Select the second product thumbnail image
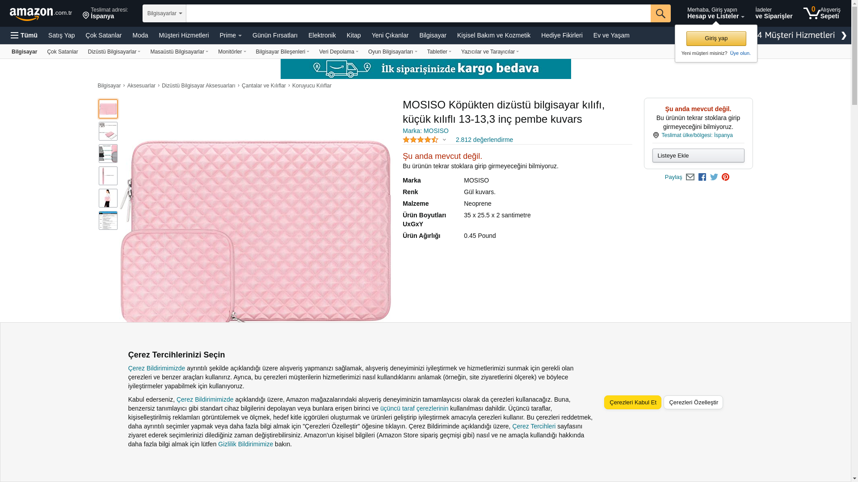This screenshot has width=858, height=482. [x=108, y=131]
